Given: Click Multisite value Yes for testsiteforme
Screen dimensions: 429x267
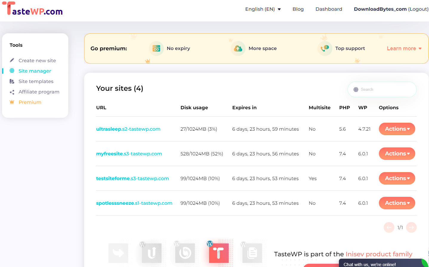Looking at the screenshot, I should tap(313, 178).
